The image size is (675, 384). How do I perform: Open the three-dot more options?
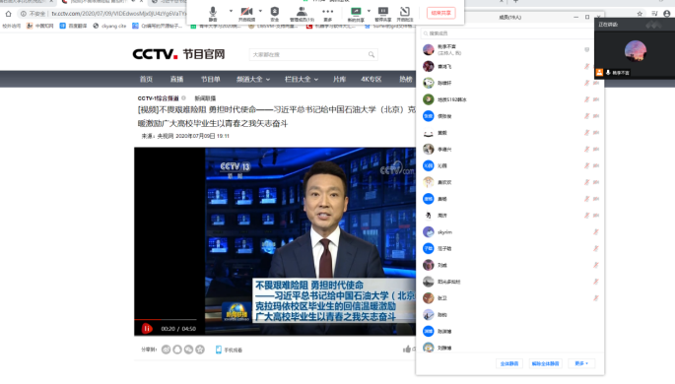pyautogui.click(x=327, y=14)
